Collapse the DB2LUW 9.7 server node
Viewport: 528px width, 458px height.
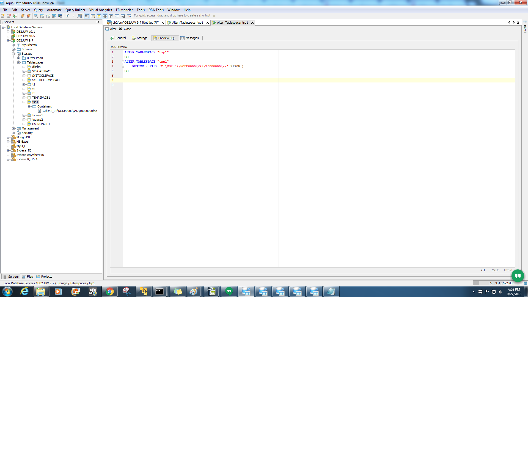[x=8, y=40]
